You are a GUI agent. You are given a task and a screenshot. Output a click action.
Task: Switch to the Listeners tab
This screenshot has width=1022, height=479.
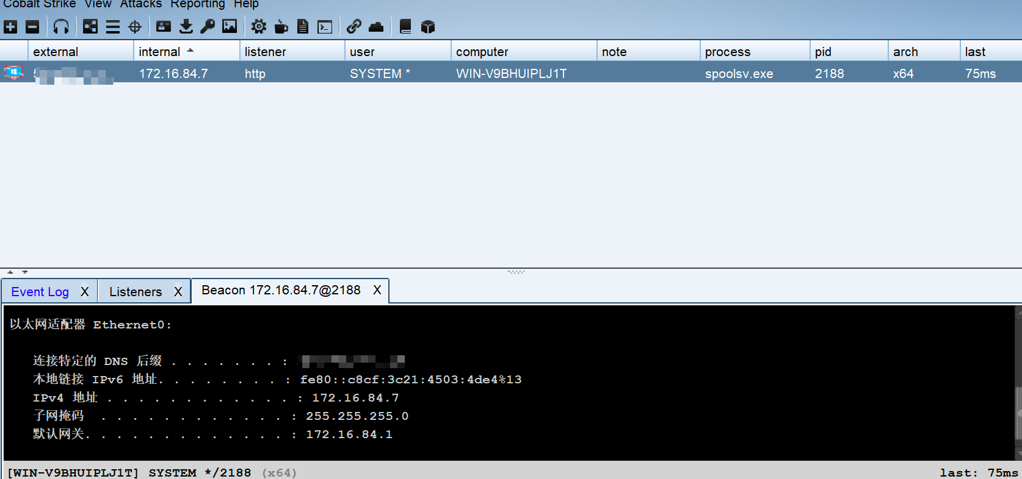[136, 292]
